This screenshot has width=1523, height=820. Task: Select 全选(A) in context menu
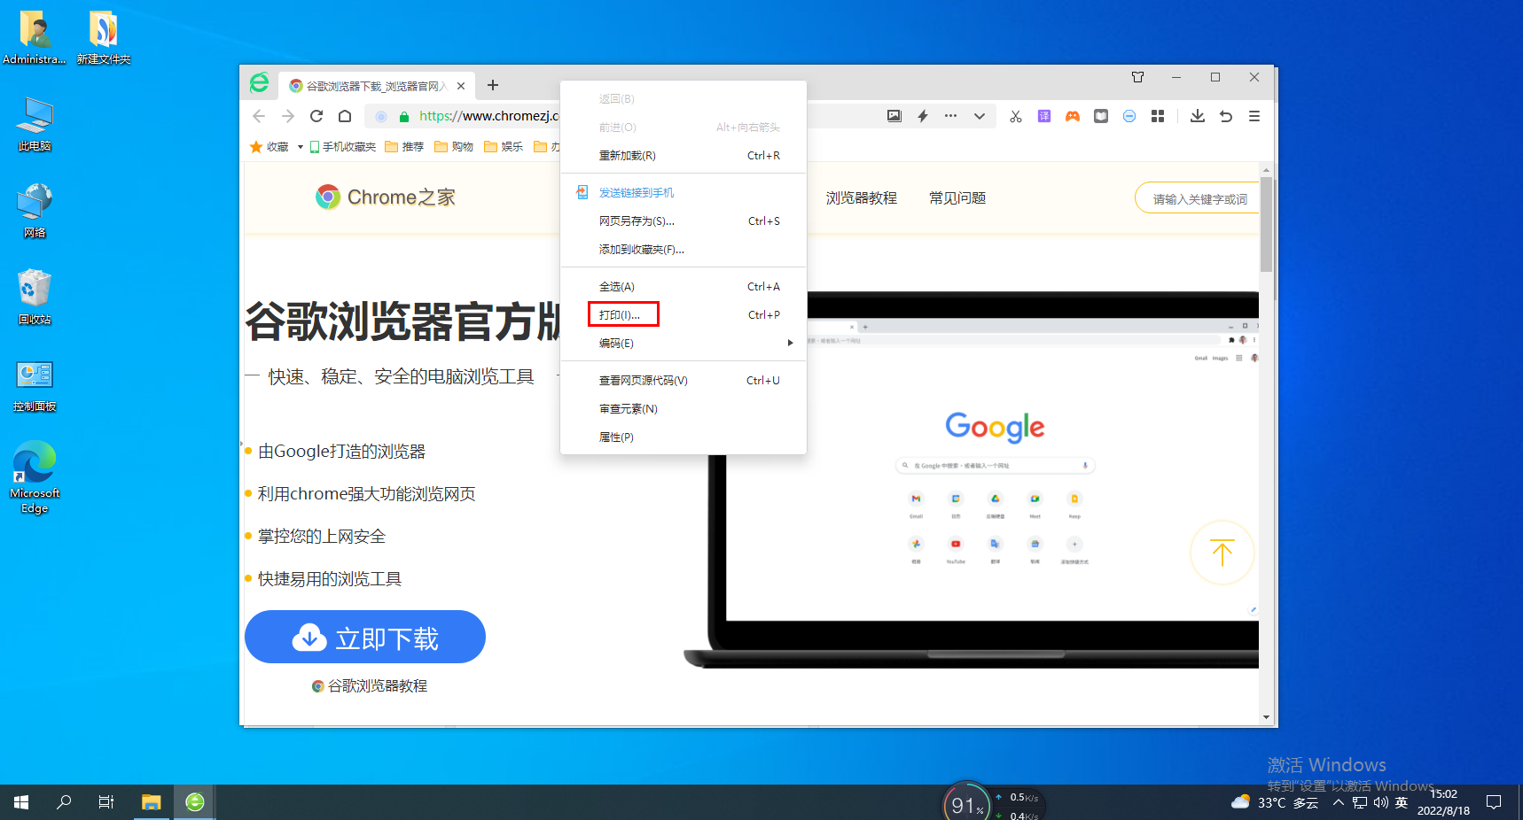tap(683, 286)
